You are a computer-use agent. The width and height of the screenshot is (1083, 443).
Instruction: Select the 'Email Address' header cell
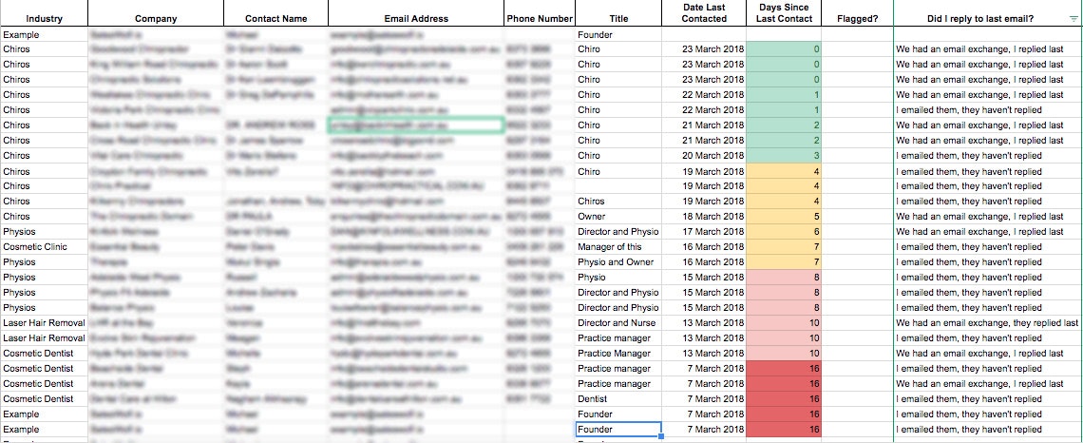pos(416,14)
